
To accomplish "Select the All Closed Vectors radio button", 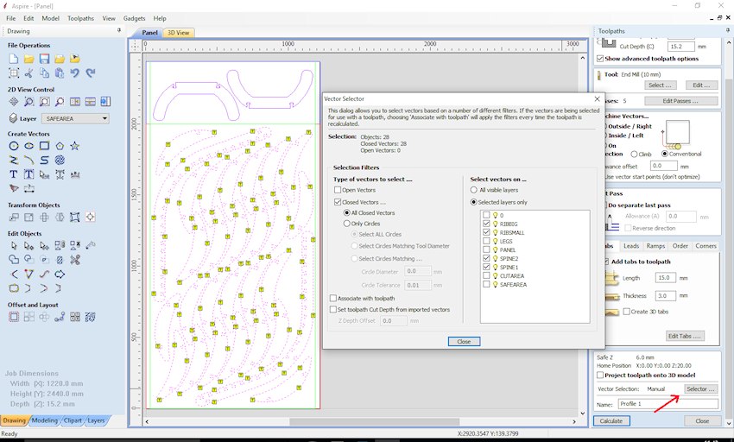I will click(347, 212).
